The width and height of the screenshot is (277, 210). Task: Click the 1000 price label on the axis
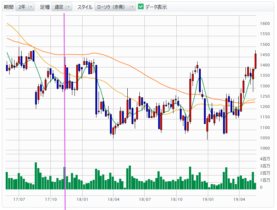[x=265, y=148]
